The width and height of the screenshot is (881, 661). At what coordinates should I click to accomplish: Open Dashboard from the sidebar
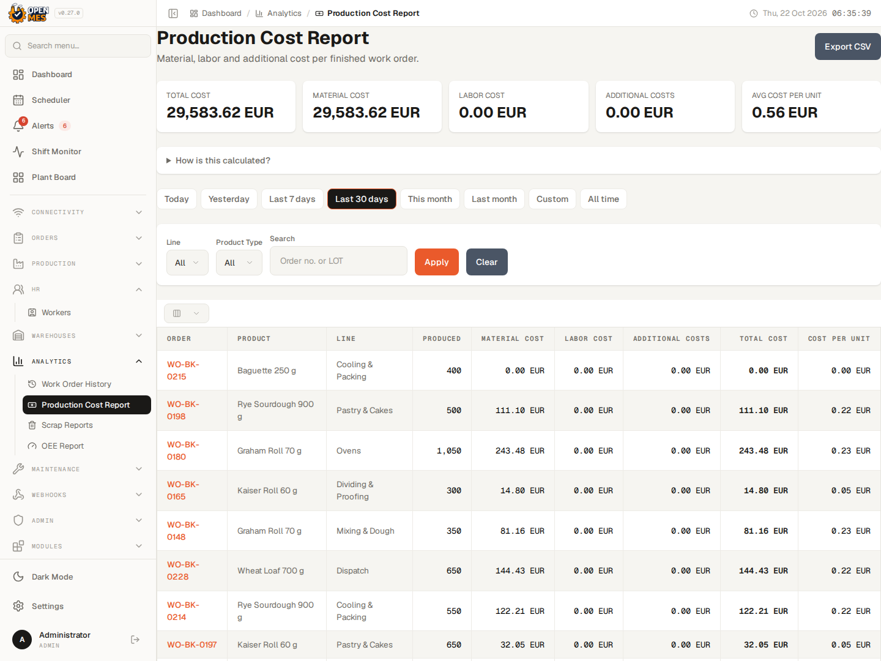coord(78,75)
